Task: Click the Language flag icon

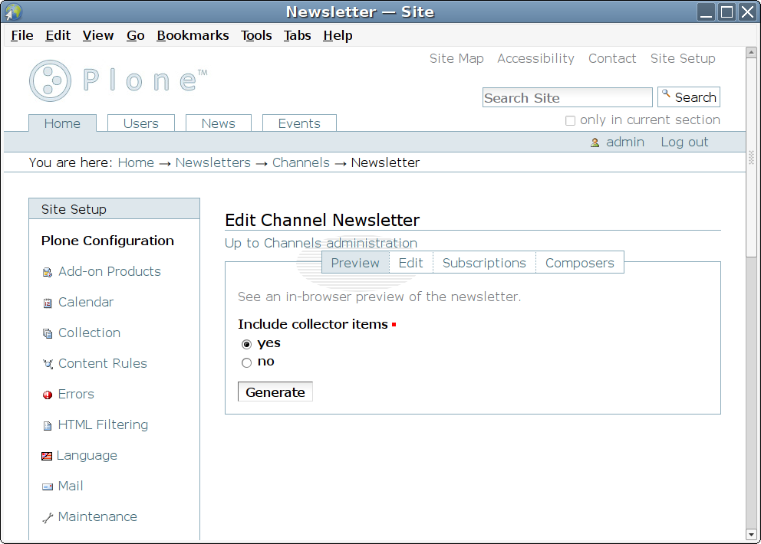Action: [47, 456]
